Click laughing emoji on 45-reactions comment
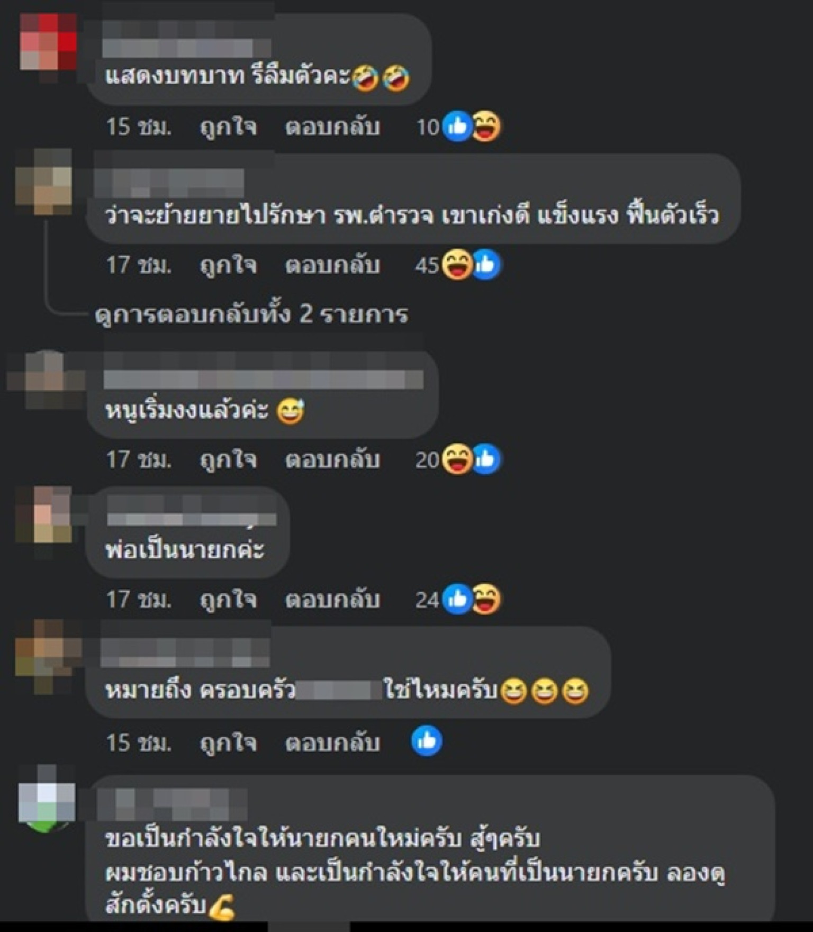Screen dimensions: 813x932 456,265
